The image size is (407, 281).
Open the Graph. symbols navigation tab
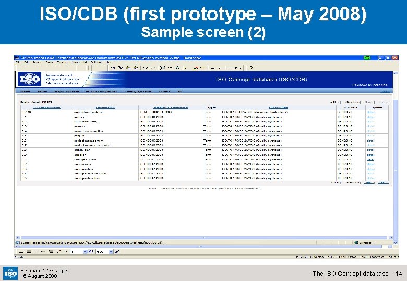pos(67,91)
